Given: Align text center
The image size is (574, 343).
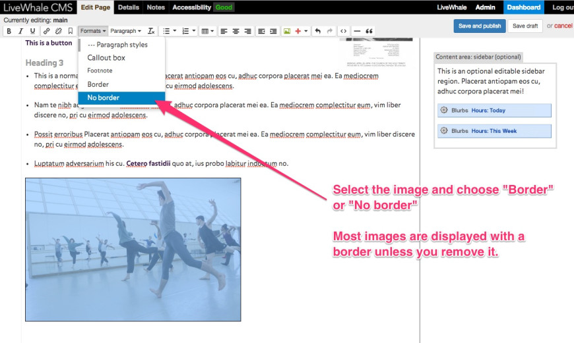Looking at the screenshot, I should [236, 31].
